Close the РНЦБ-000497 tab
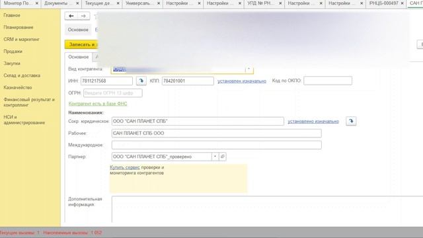The height and width of the screenshot is (238, 423). click(x=402, y=3)
